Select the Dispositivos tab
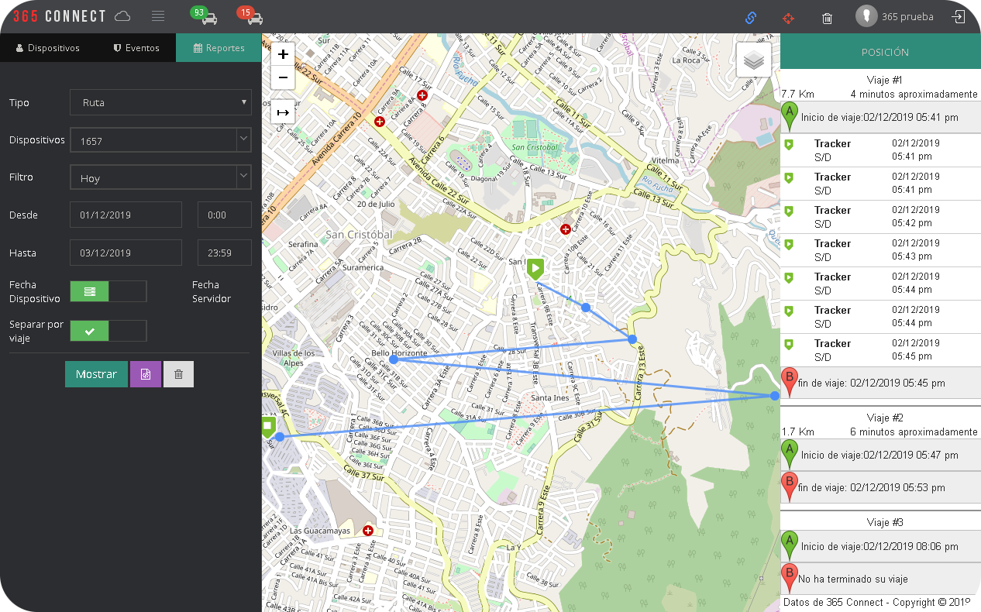The image size is (981, 612). point(48,47)
